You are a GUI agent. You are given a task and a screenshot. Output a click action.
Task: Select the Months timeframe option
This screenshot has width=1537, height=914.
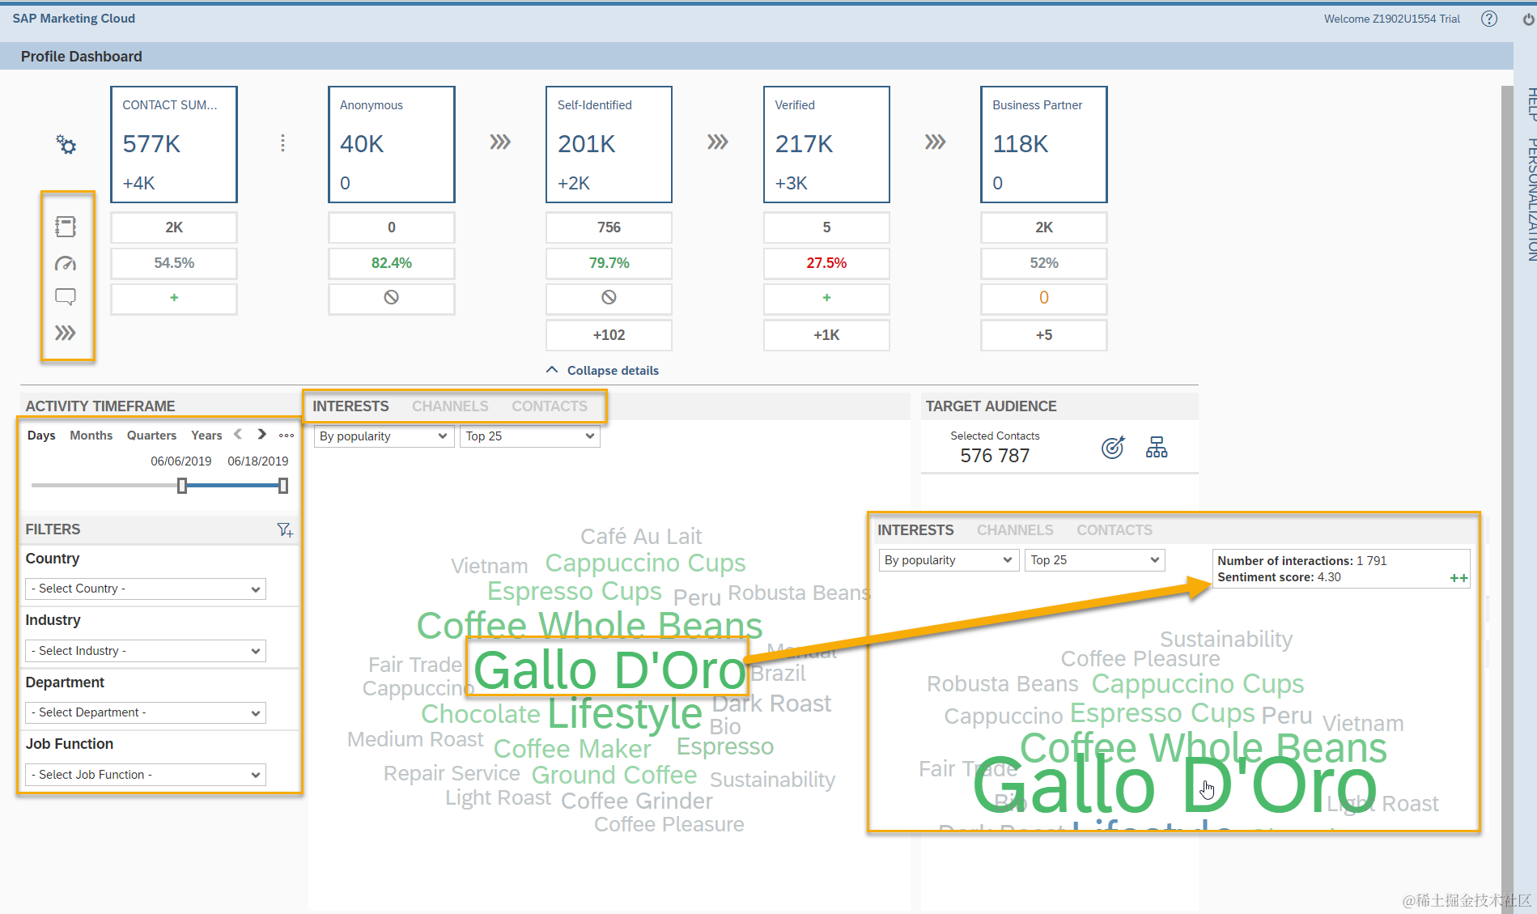pos(91,436)
